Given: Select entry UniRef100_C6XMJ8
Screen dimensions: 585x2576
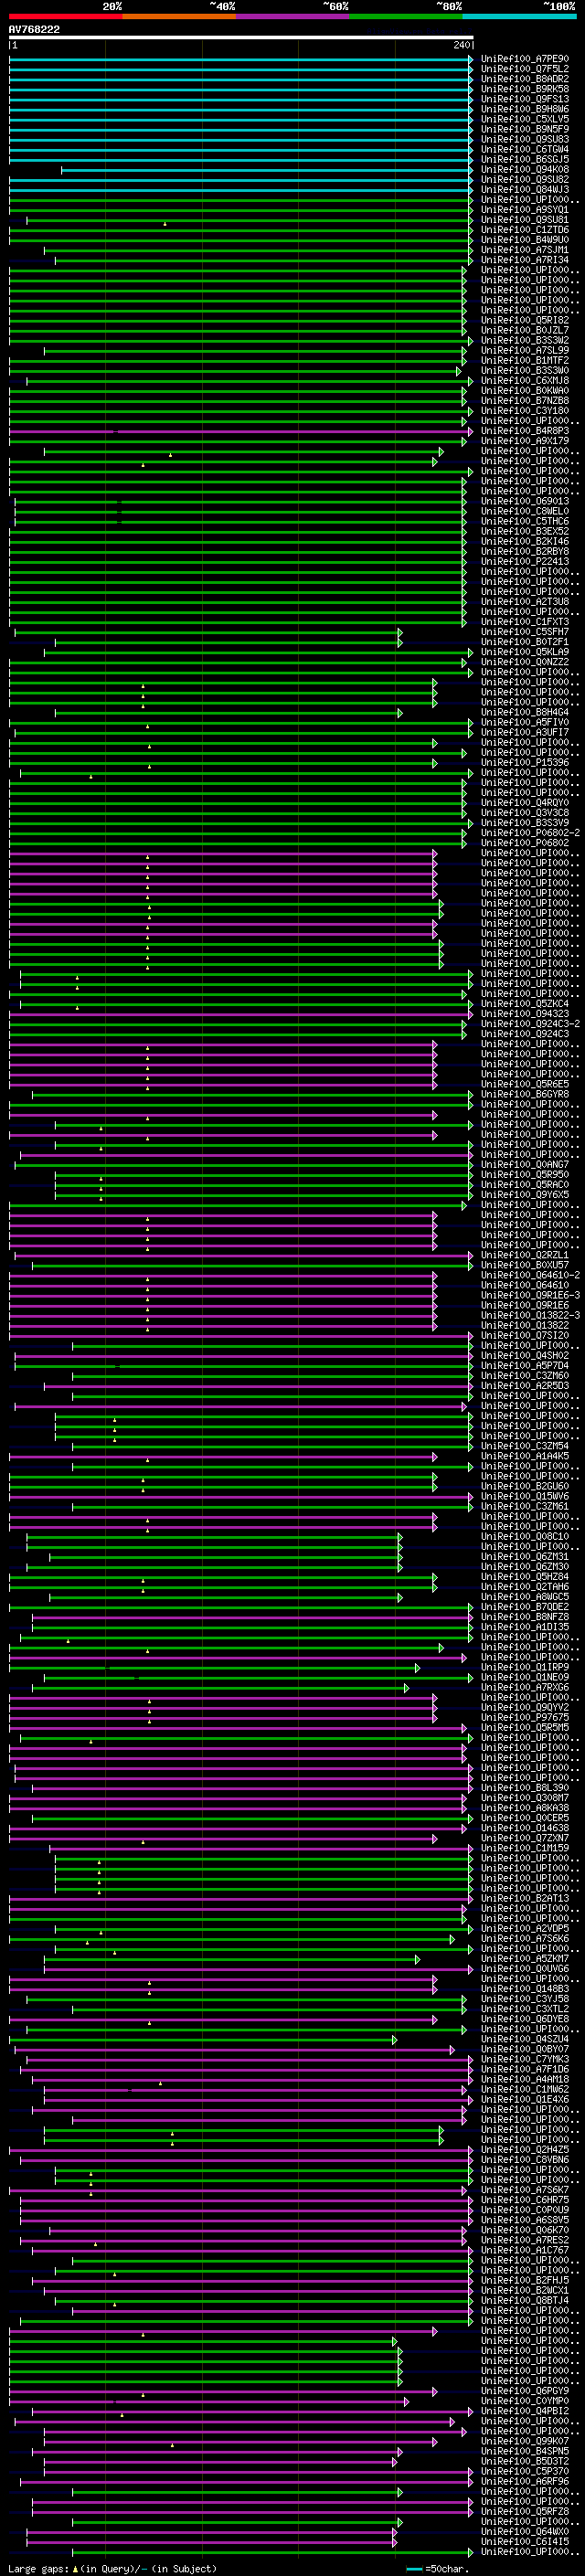Looking at the screenshot, I should pyautogui.click(x=525, y=381).
